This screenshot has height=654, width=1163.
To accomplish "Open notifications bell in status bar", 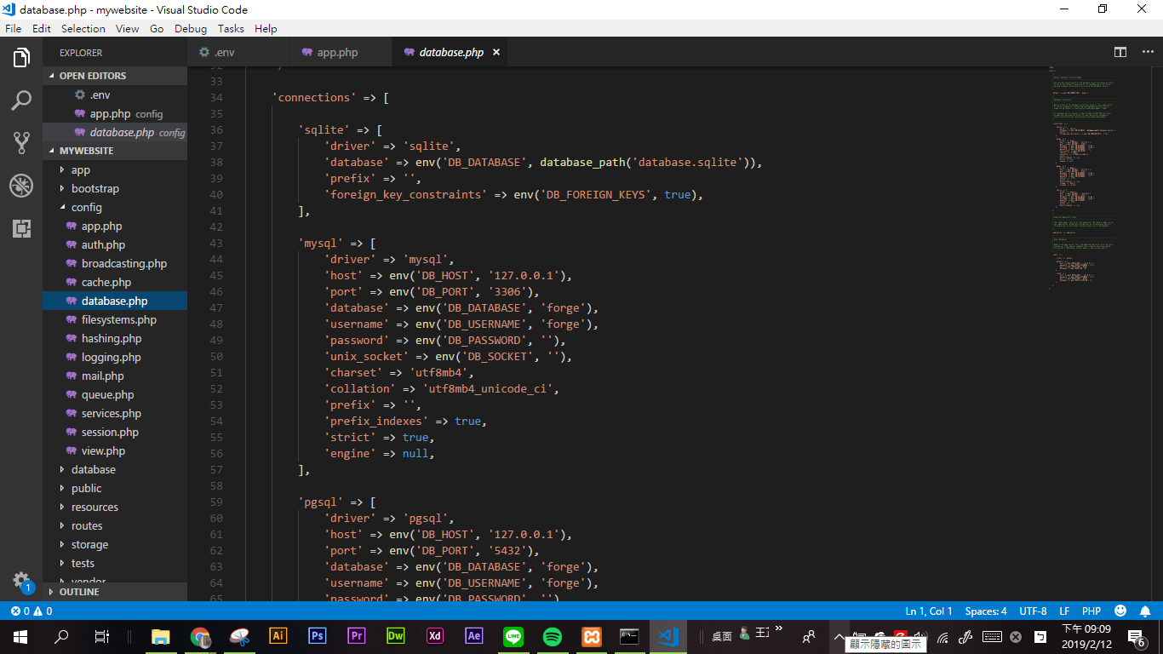I will point(1145,611).
